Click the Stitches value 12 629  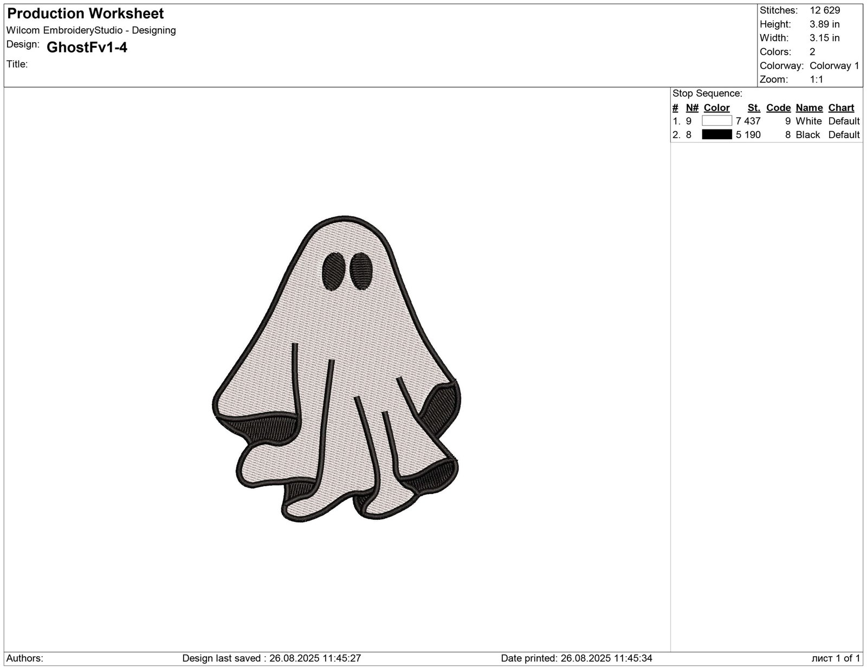pos(825,10)
